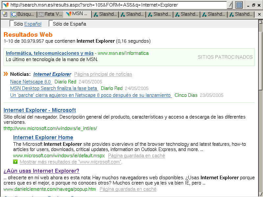This screenshot has height=197, width=263.
Task: Open cached page for danielclemente.com result
Action: [128, 189]
